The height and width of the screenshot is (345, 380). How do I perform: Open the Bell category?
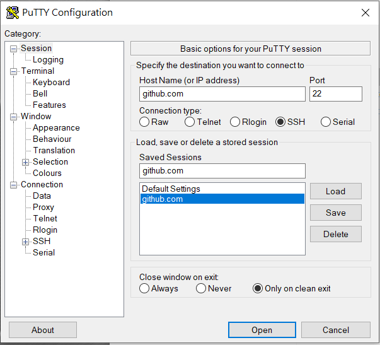point(40,93)
